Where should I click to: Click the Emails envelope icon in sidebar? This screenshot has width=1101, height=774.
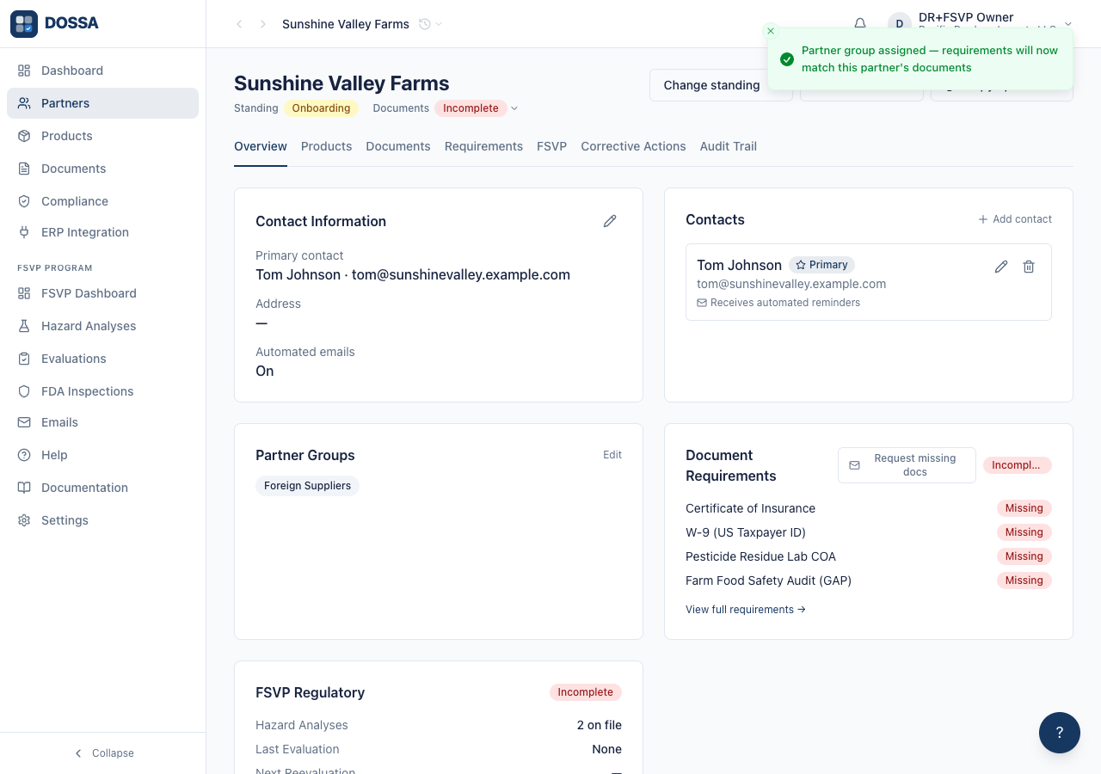[x=24, y=422]
